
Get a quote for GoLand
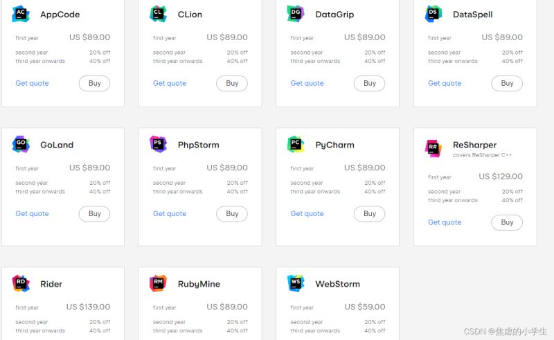(x=32, y=213)
